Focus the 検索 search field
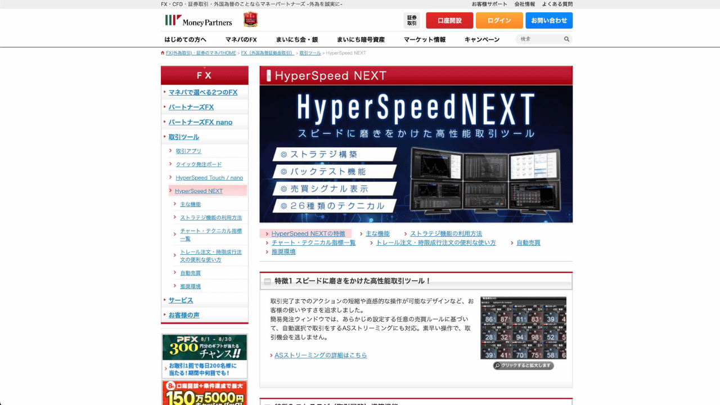The height and width of the screenshot is (405, 720). tap(539, 39)
